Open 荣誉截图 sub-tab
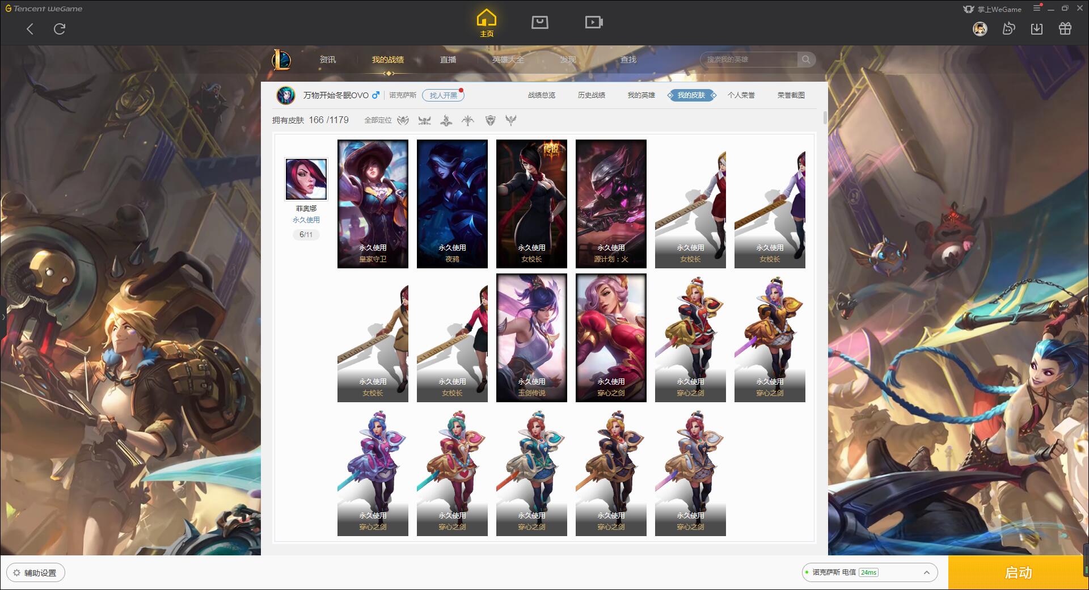This screenshot has width=1089, height=590. [791, 95]
